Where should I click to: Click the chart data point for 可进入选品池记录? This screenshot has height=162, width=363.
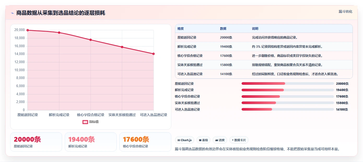(154, 54)
